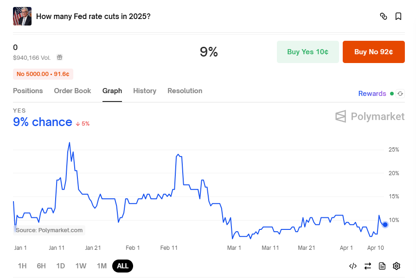Image resolution: width=416 pixels, height=279 pixels.
Task: Open the embed code view
Action: point(353,266)
